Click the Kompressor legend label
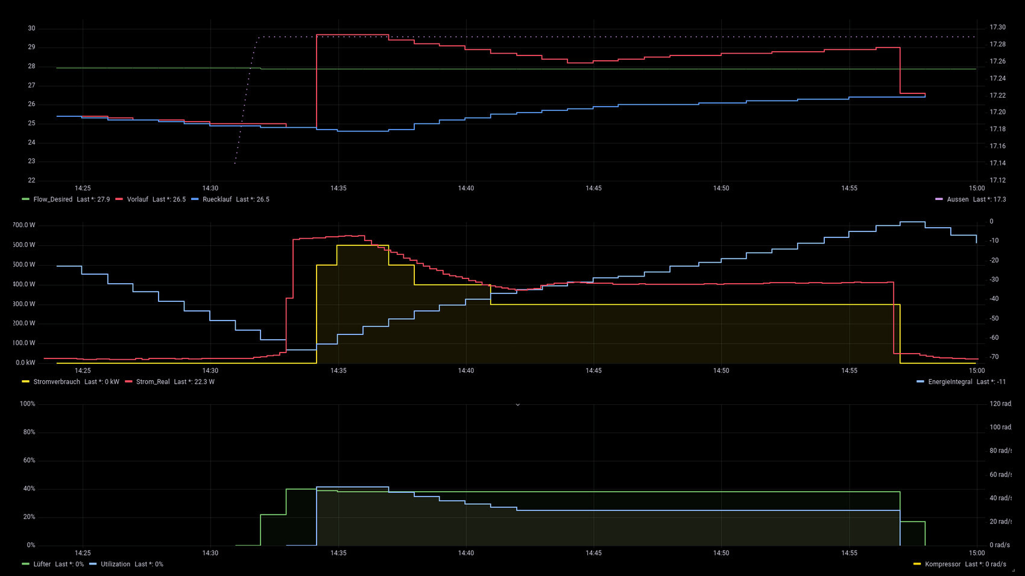 pos(942,565)
